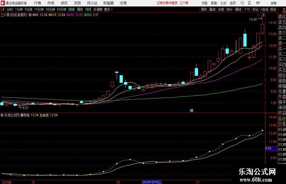Toggle the left panel icon beside 分时
This screenshot has height=184, width=286.
[2, 9]
